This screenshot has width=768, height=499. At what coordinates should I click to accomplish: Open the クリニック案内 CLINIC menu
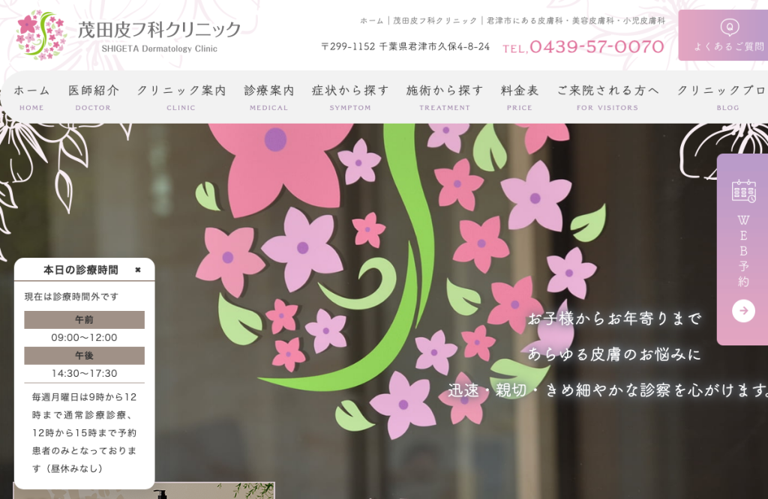click(181, 97)
